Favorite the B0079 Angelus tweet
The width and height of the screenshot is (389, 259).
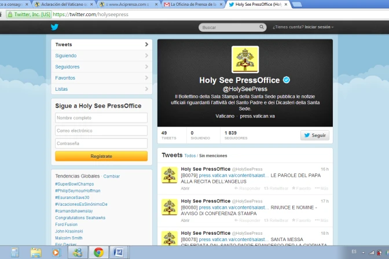(x=301, y=188)
